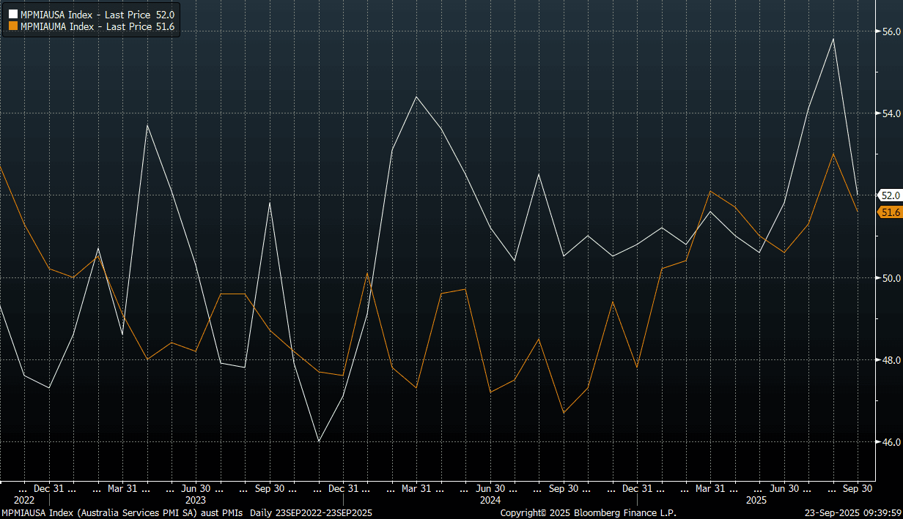Click the Daily 23SEP2022-23SEP2025 date range text

pyautogui.click(x=311, y=513)
